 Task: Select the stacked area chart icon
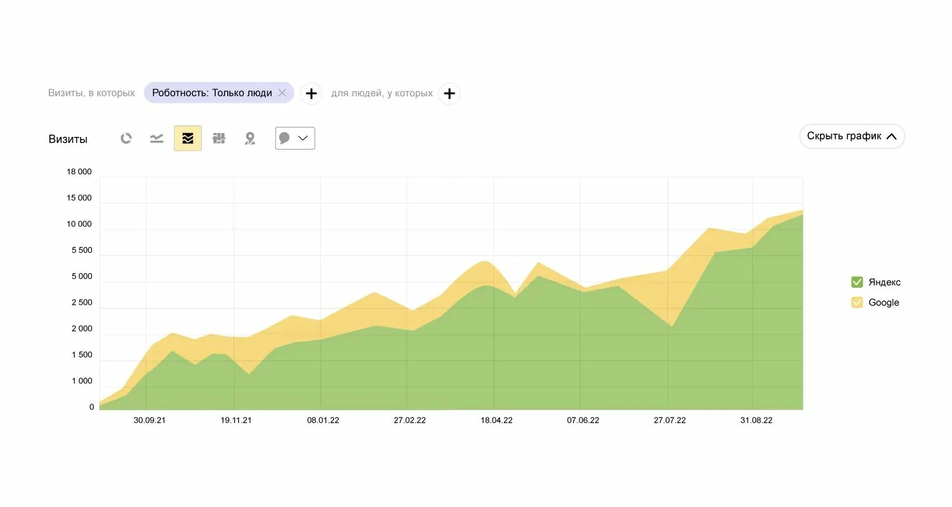point(188,138)
